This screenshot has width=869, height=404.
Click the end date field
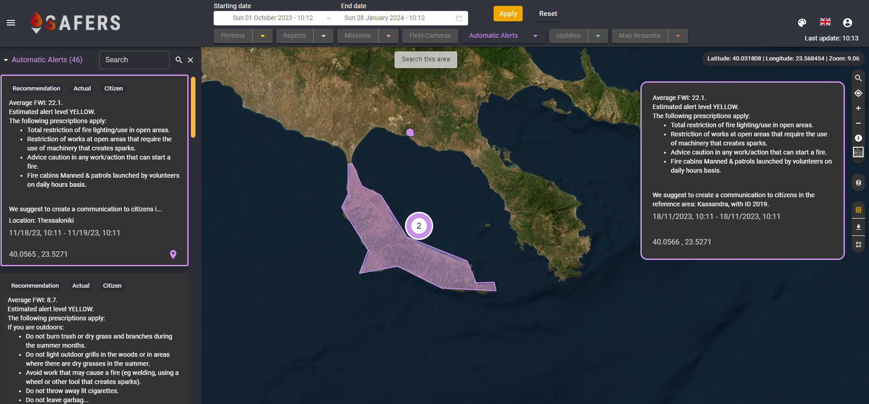(385, 18)
